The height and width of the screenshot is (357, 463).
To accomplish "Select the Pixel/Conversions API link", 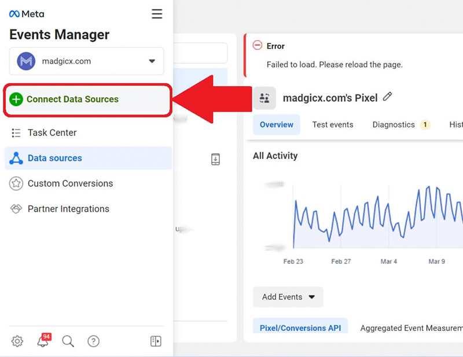I will (300, 327).
